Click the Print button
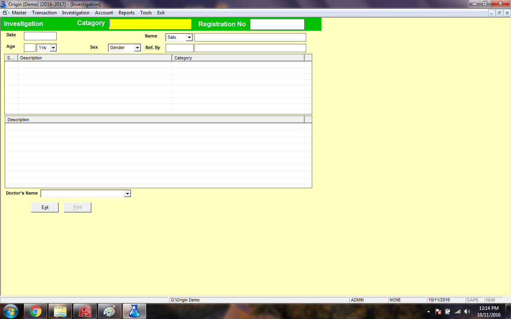The image size is (511, 319). (x=78, y=207)
